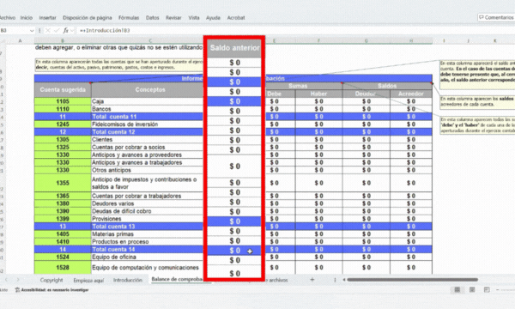
Task: Switch to Page Break Preview icon
Action: 487,289
